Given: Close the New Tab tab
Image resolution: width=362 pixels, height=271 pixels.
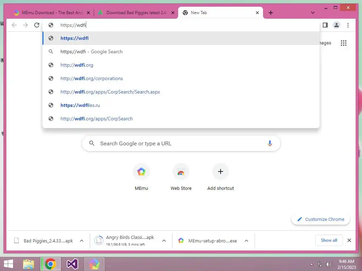Looking at the screenshot, I should (257, 13).
